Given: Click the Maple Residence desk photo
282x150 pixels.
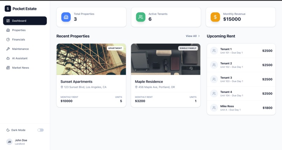Looking at the screenshot, I should (165, 59).
